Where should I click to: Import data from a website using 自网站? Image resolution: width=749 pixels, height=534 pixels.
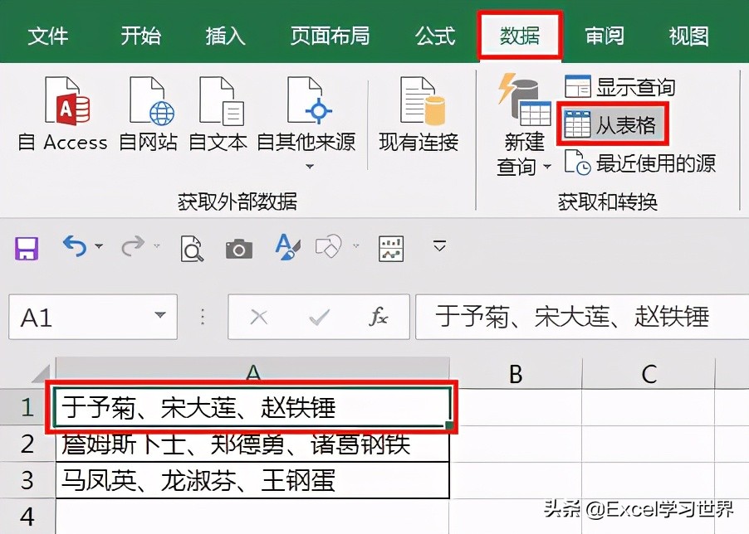148,116
